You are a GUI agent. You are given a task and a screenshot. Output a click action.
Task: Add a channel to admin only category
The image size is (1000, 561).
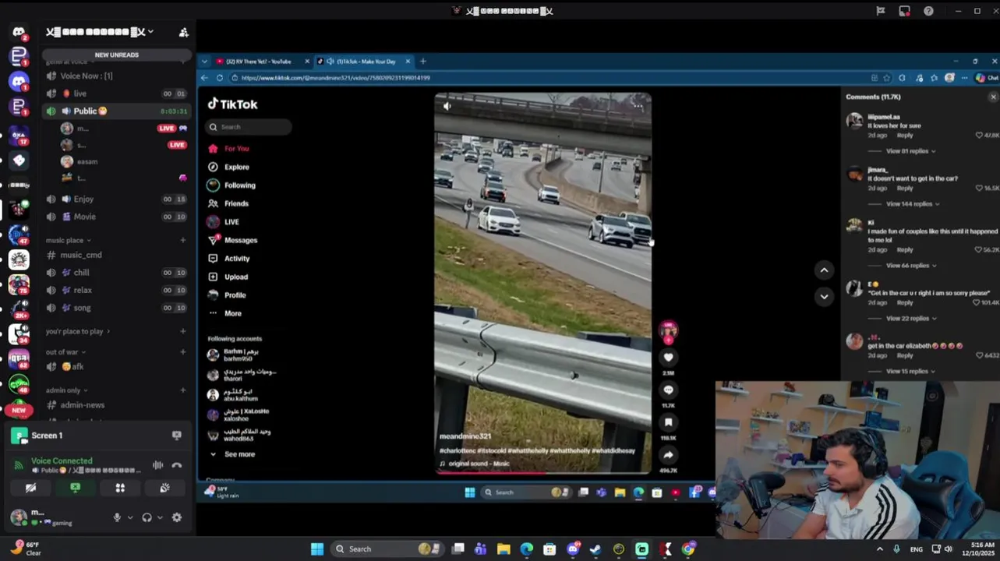(x=183, y=390)
